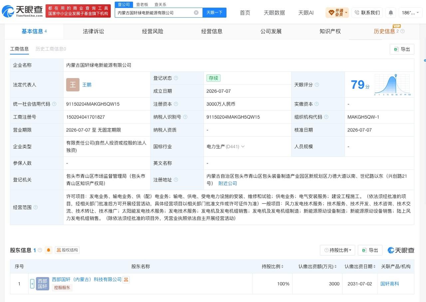Click the TianYan score distribution chart
The image size is (426, 302).
pyautogui.click(x=392, y=85)
